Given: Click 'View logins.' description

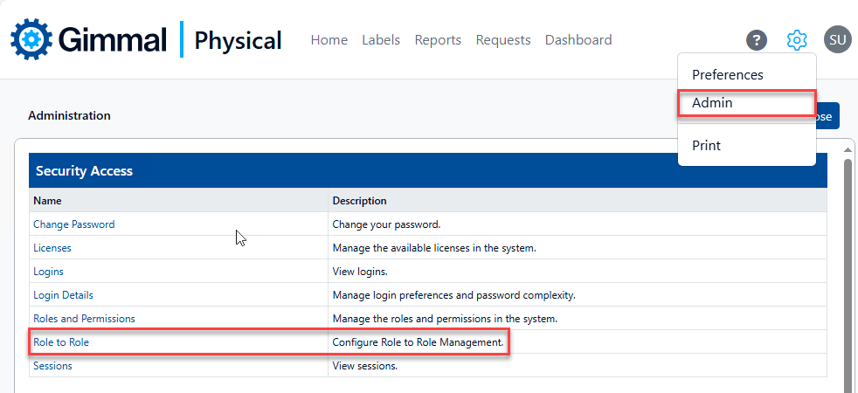Looking at the screenshot, I should [360, 271].
